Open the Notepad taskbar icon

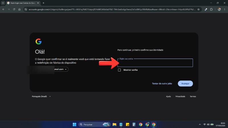[121, 125]
